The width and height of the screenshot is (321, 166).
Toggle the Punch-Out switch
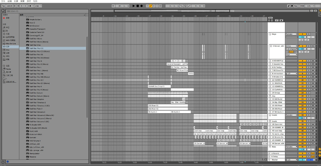pyautogui.click(x=189, y=6)
